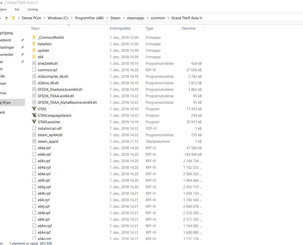
Task: Click the x64b.rpf file icon
Action: point(34,154)
